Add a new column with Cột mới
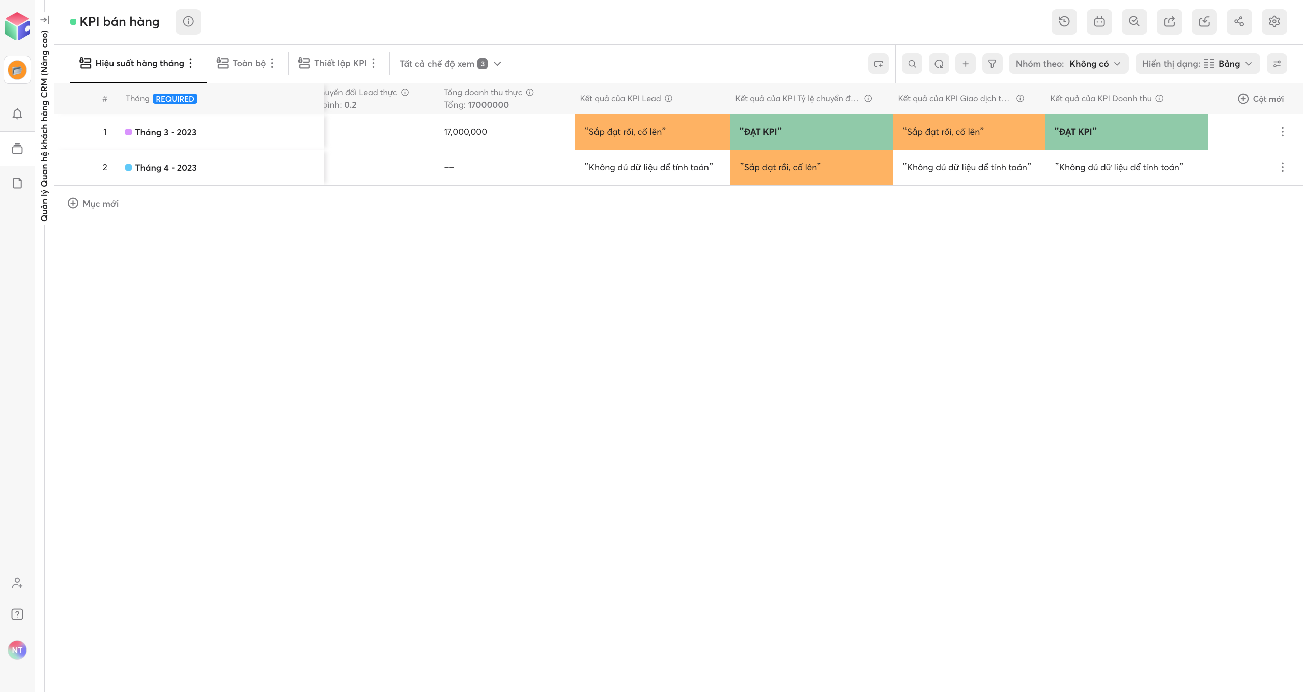Image resolution: width=1303 pixels, height=692 pixels. tap(1261, 99)
